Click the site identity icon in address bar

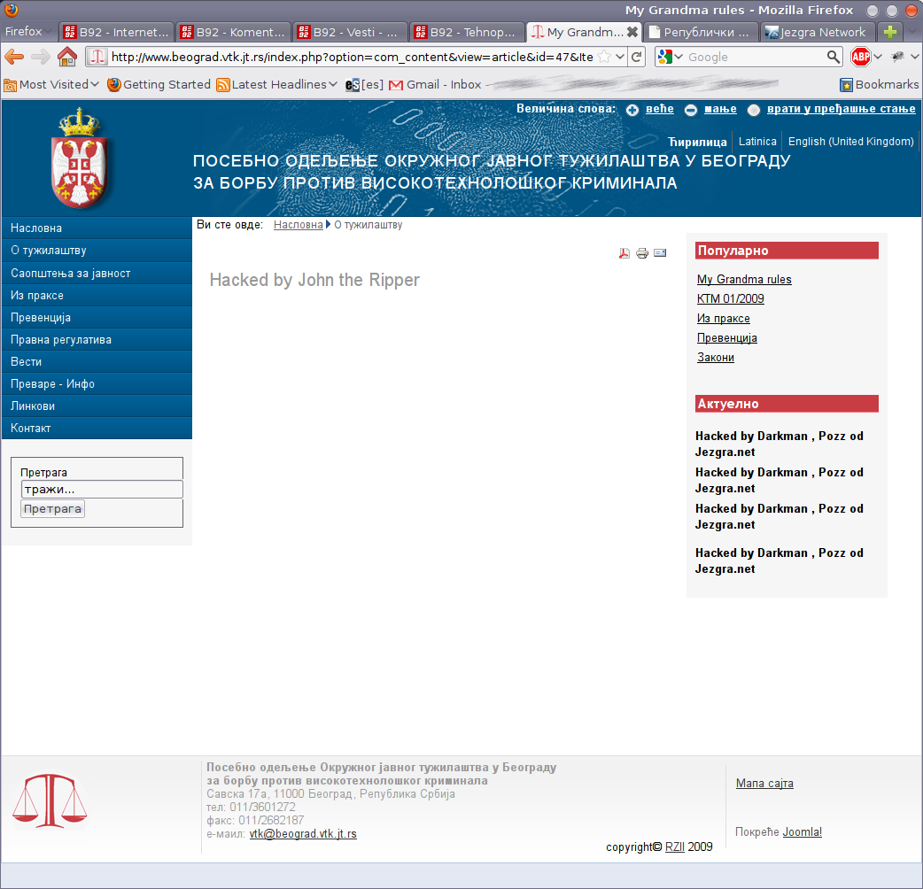pyautogui.click(x=97, y=57)
